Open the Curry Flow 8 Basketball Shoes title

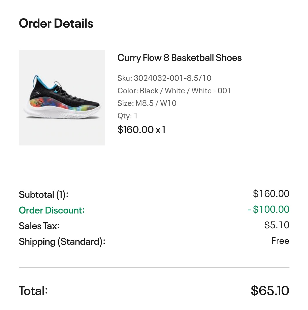(179, 58)
